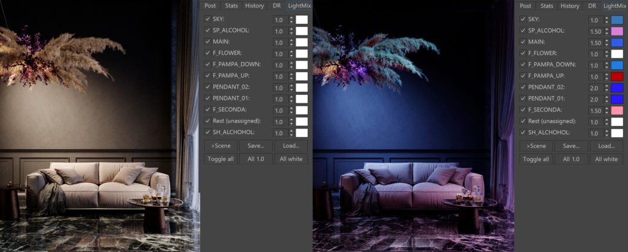This screenshot has height=252, width=628.
Task: Click Load... button in right panel
Action: 607,146
